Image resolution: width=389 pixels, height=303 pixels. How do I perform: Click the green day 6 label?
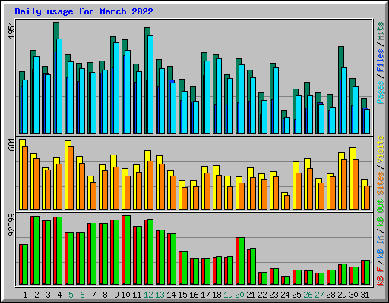pyautogui.click(x=82, y=295)
